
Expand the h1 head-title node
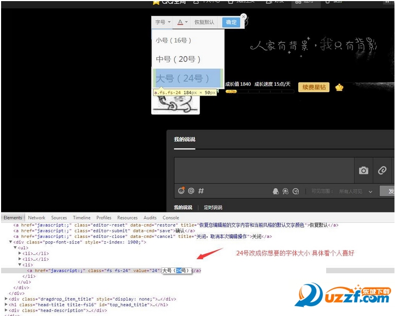6,305
